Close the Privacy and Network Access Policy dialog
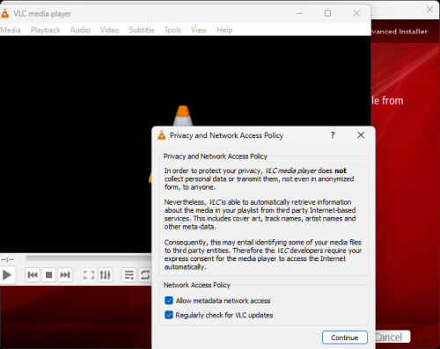This screenshot has height=349, width=440. point(361,135)
